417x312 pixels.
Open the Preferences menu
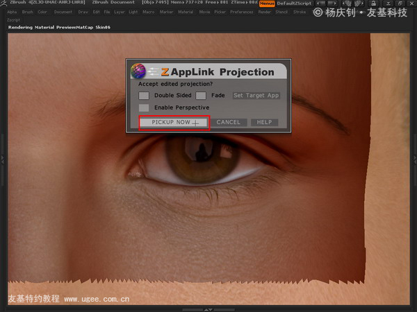(x=242, y=12)
